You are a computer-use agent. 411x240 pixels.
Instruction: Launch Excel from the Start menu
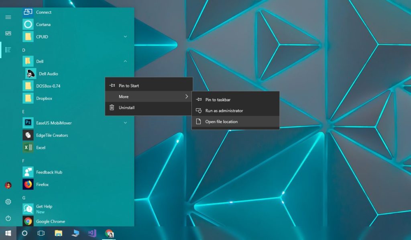tap(41, 147)
